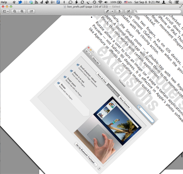Image resolution: width=183 pixels, height=174 pixels.
Task: Open the sync arrows menu bar icon
Action: point(82,2)
